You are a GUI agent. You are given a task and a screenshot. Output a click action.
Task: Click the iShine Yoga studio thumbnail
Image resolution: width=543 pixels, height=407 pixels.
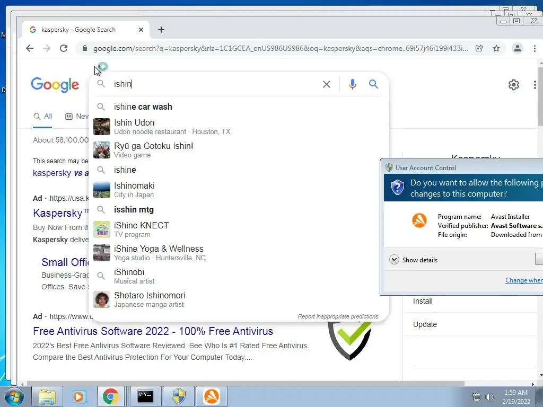(102, 253)
